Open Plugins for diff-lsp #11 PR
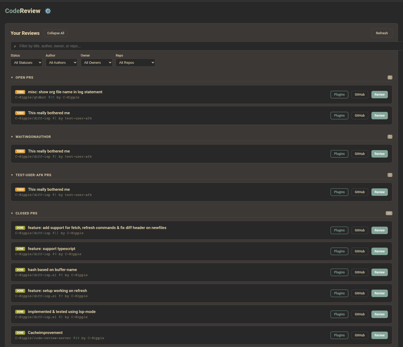403x347 pixels. (x=339, y=230)
